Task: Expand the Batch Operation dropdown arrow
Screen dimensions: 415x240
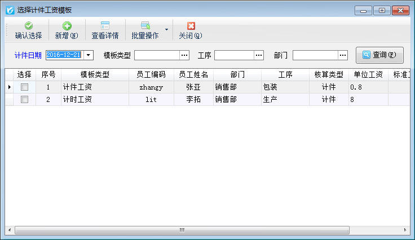Action: point(166,29)
